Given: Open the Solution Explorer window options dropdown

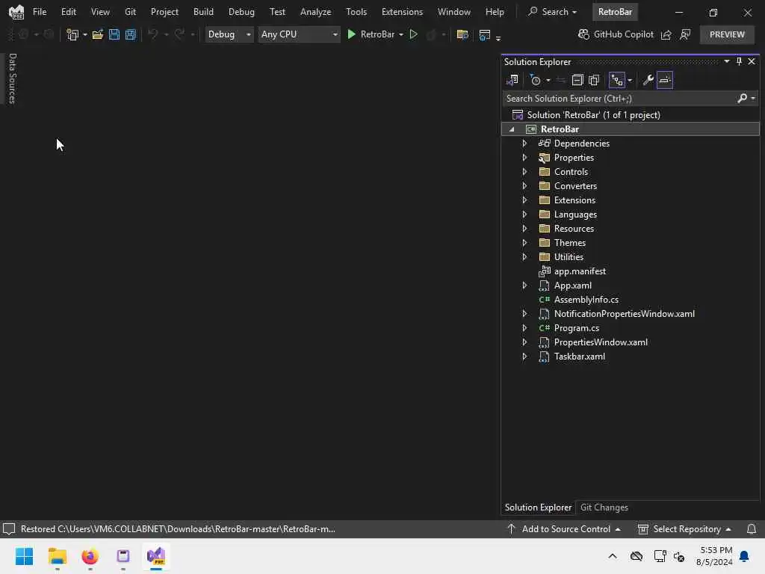Looking at the screenshot, I should tap(726, 61).
